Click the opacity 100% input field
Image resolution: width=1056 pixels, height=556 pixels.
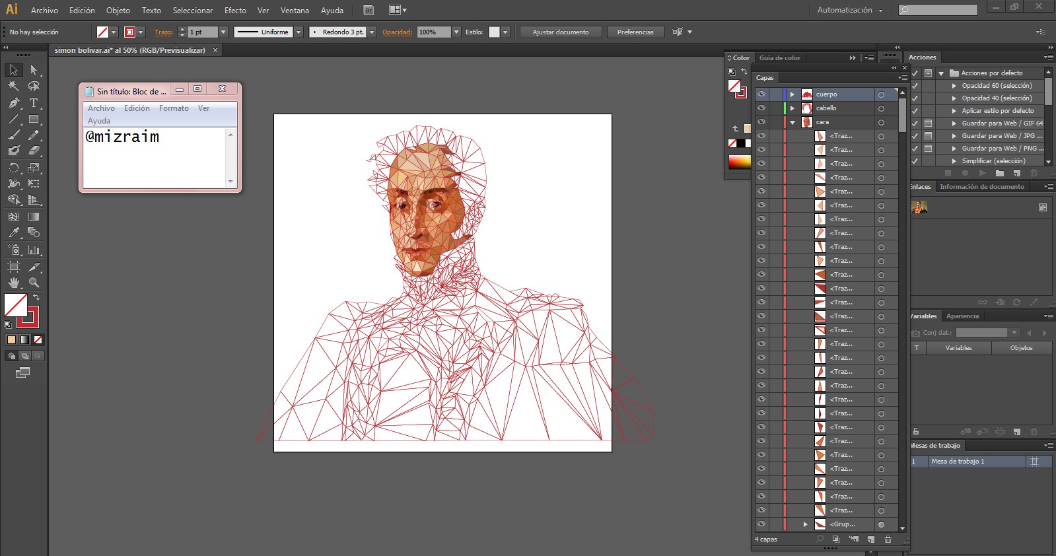pos(435,32)
